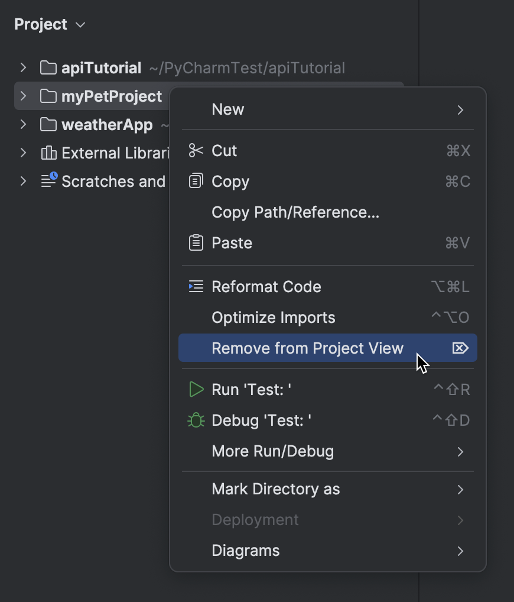
Task: Click the Copy icon in context menu
Action: tap(195, 181)
